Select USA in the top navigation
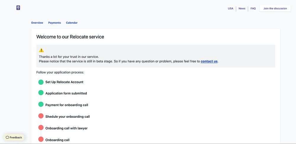This screenshot has width=296, height=144. [231, 9]
